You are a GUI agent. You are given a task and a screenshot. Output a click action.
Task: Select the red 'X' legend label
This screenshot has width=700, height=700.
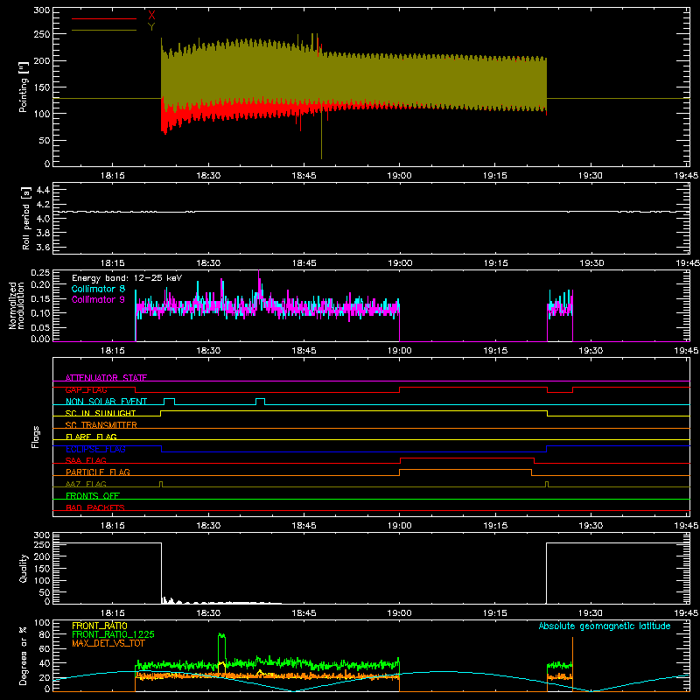[151, 16]
